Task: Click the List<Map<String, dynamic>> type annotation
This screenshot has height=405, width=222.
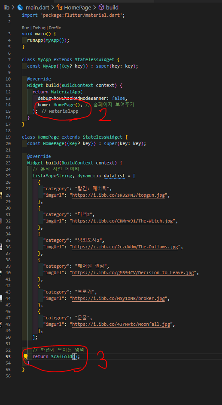Action: click(67, 176)
